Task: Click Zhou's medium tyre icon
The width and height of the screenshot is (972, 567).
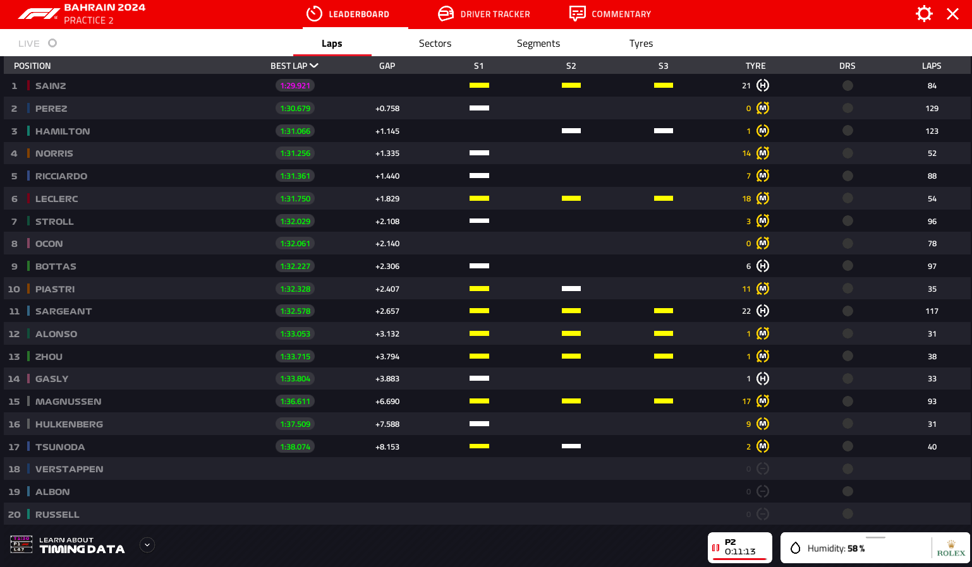Action: [763, 356]
